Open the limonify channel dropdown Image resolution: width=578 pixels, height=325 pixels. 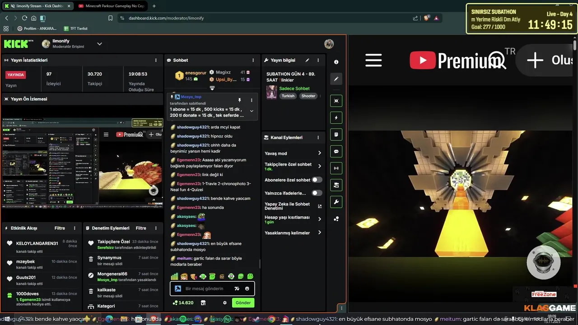[x=99, y=44]
